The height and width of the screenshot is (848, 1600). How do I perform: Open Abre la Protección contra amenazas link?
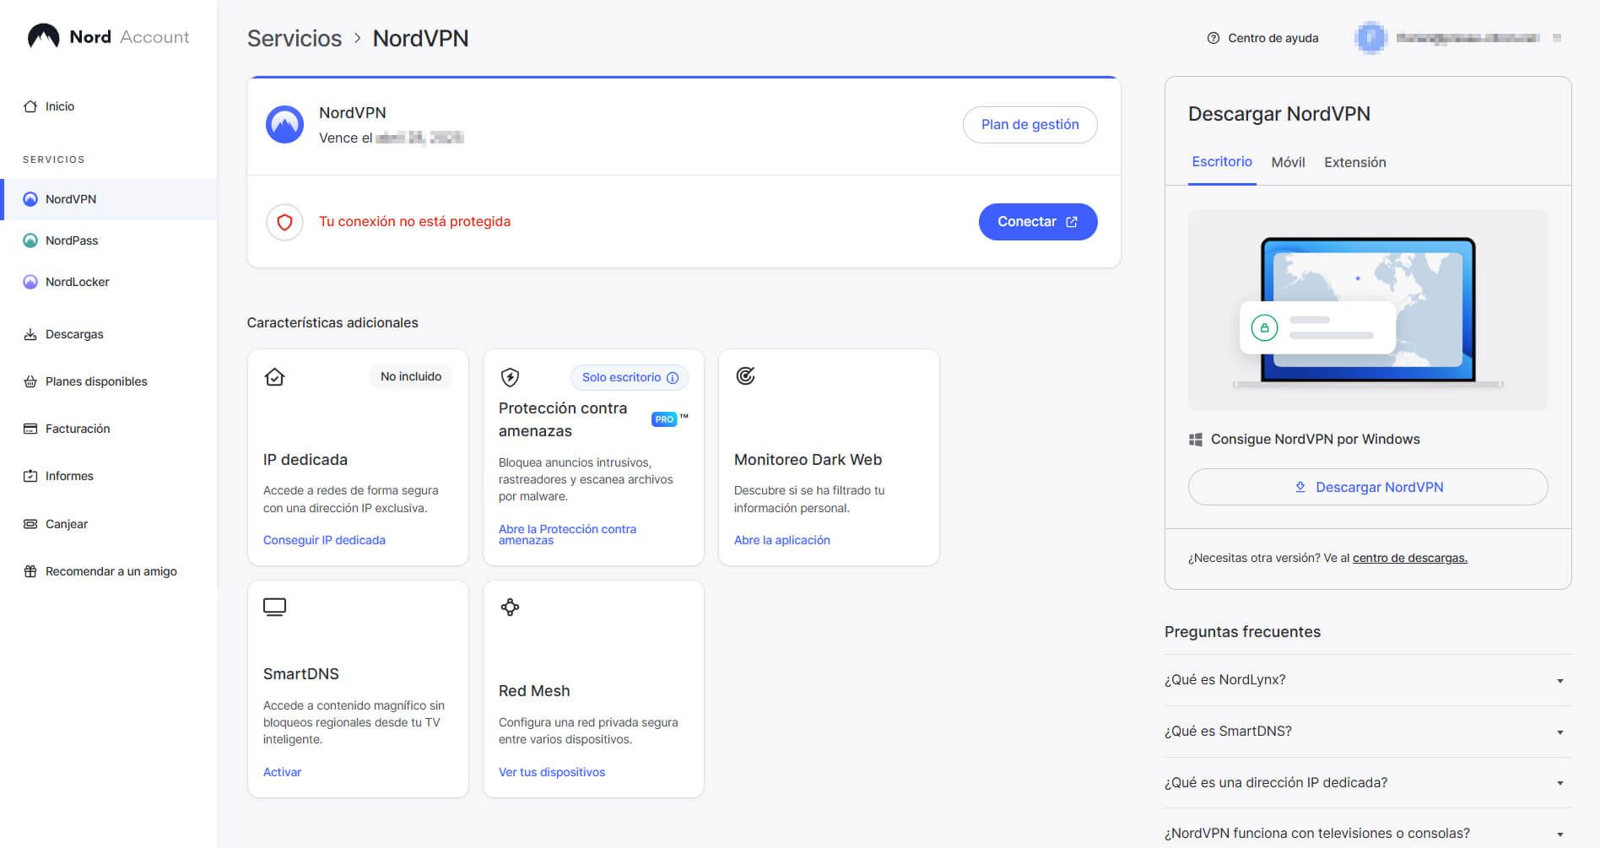[x=567, y=534]
